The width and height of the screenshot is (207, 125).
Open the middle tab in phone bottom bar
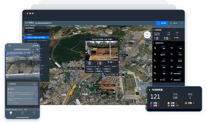click(x=22, y=113)
